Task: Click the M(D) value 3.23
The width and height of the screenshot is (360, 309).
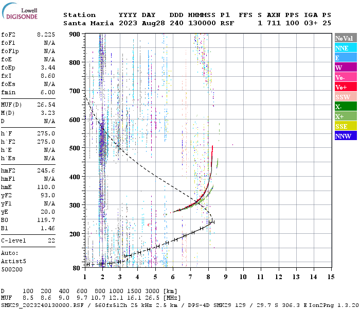Action: pyautogui.click(x=48, y=113)
